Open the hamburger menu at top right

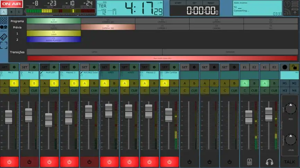coord(295,4)
